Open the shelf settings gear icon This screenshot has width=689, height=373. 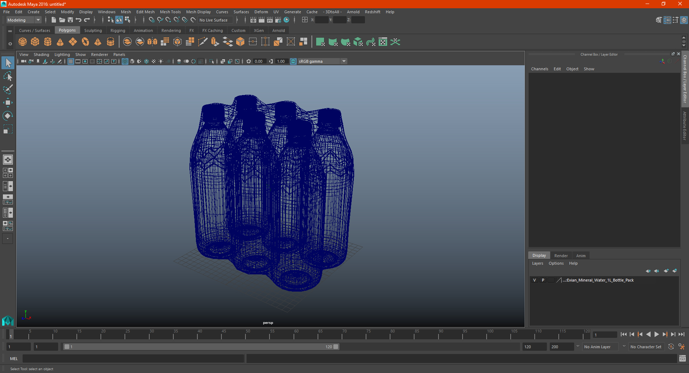pyautogui.click(x=10, y=44)
